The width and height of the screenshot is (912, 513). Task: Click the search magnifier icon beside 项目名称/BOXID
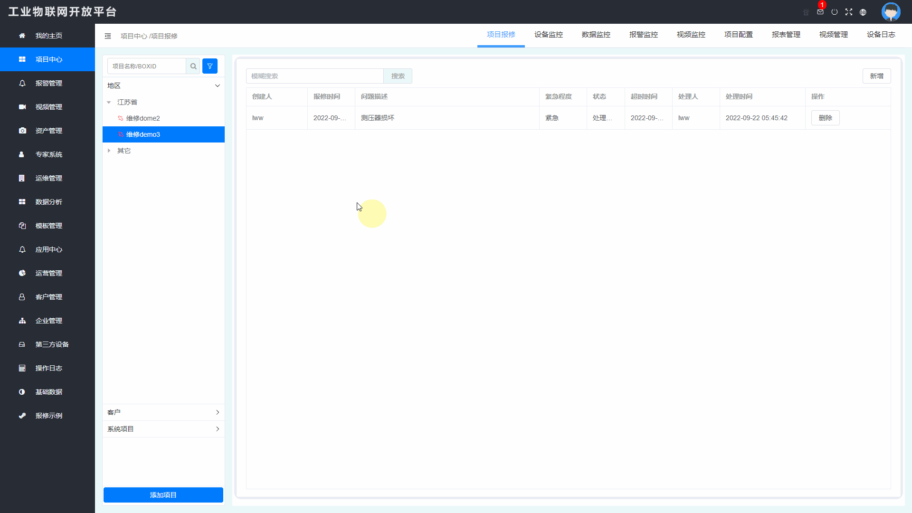[193, 66]
